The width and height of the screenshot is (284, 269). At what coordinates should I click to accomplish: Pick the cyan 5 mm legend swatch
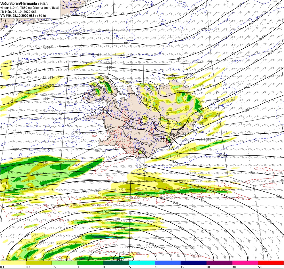click(142, 263)
